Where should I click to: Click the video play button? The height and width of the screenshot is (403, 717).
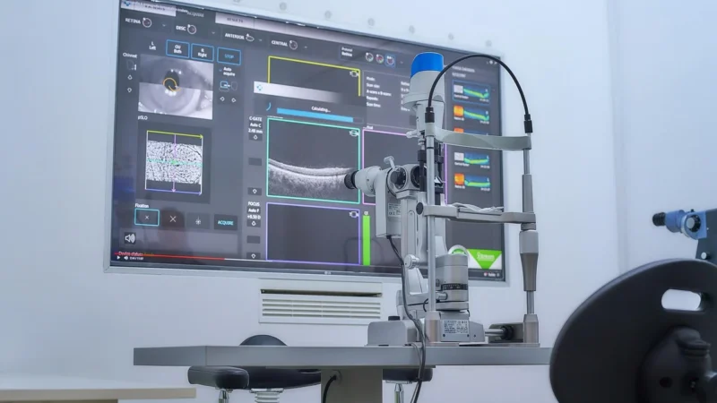[x=119, y=258]
